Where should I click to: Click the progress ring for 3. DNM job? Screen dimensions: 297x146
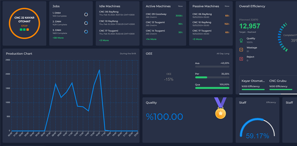(x=86, y=32)
